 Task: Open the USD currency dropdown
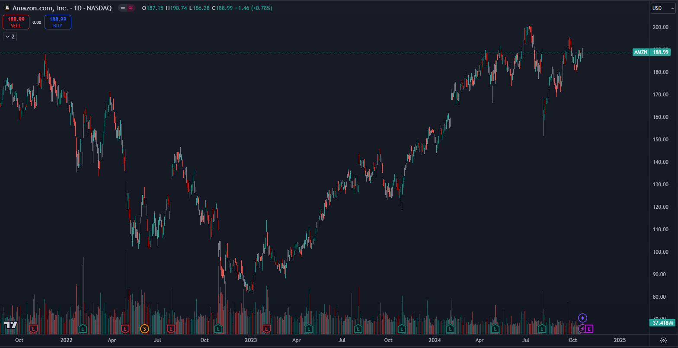coord(663,8)
